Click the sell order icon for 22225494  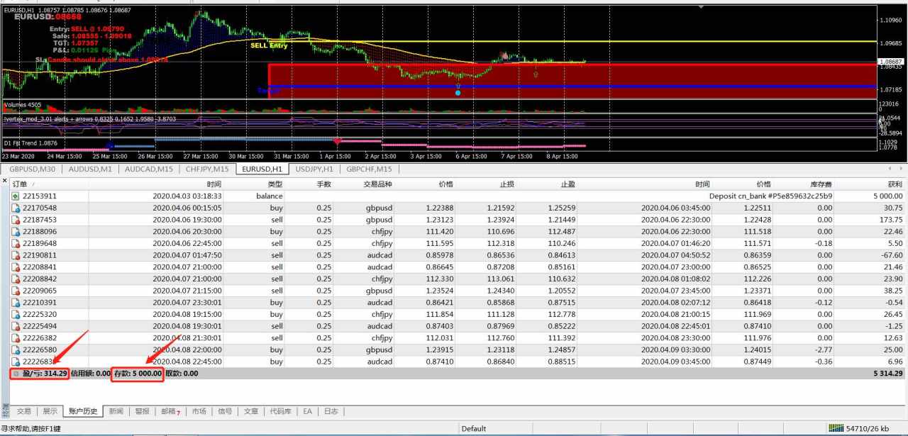point(16,326)
